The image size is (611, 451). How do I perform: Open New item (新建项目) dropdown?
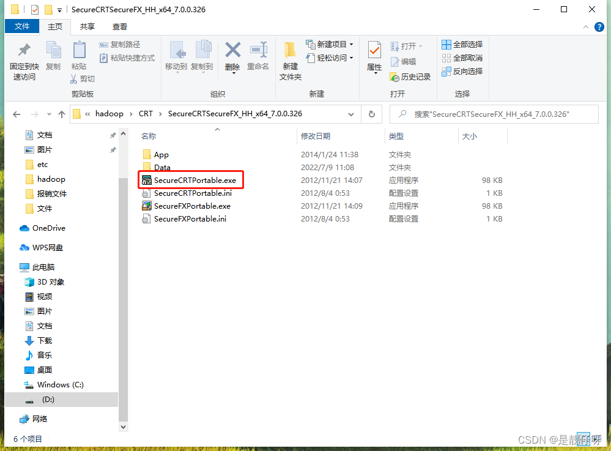coord(330,45)
